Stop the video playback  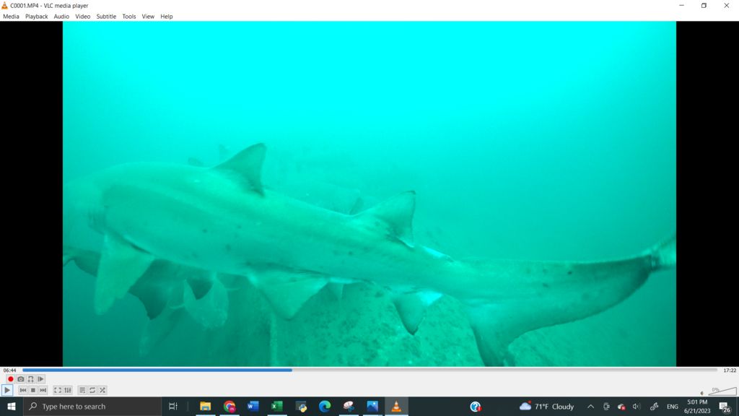coord(33,390)
